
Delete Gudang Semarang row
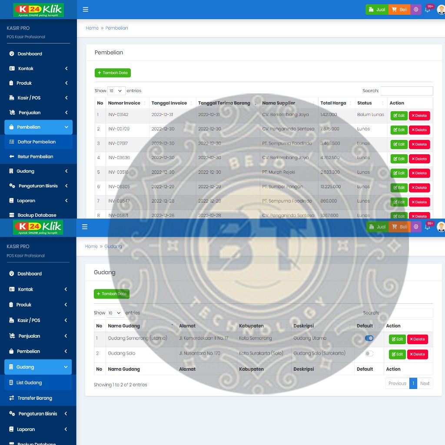(418, 339)
